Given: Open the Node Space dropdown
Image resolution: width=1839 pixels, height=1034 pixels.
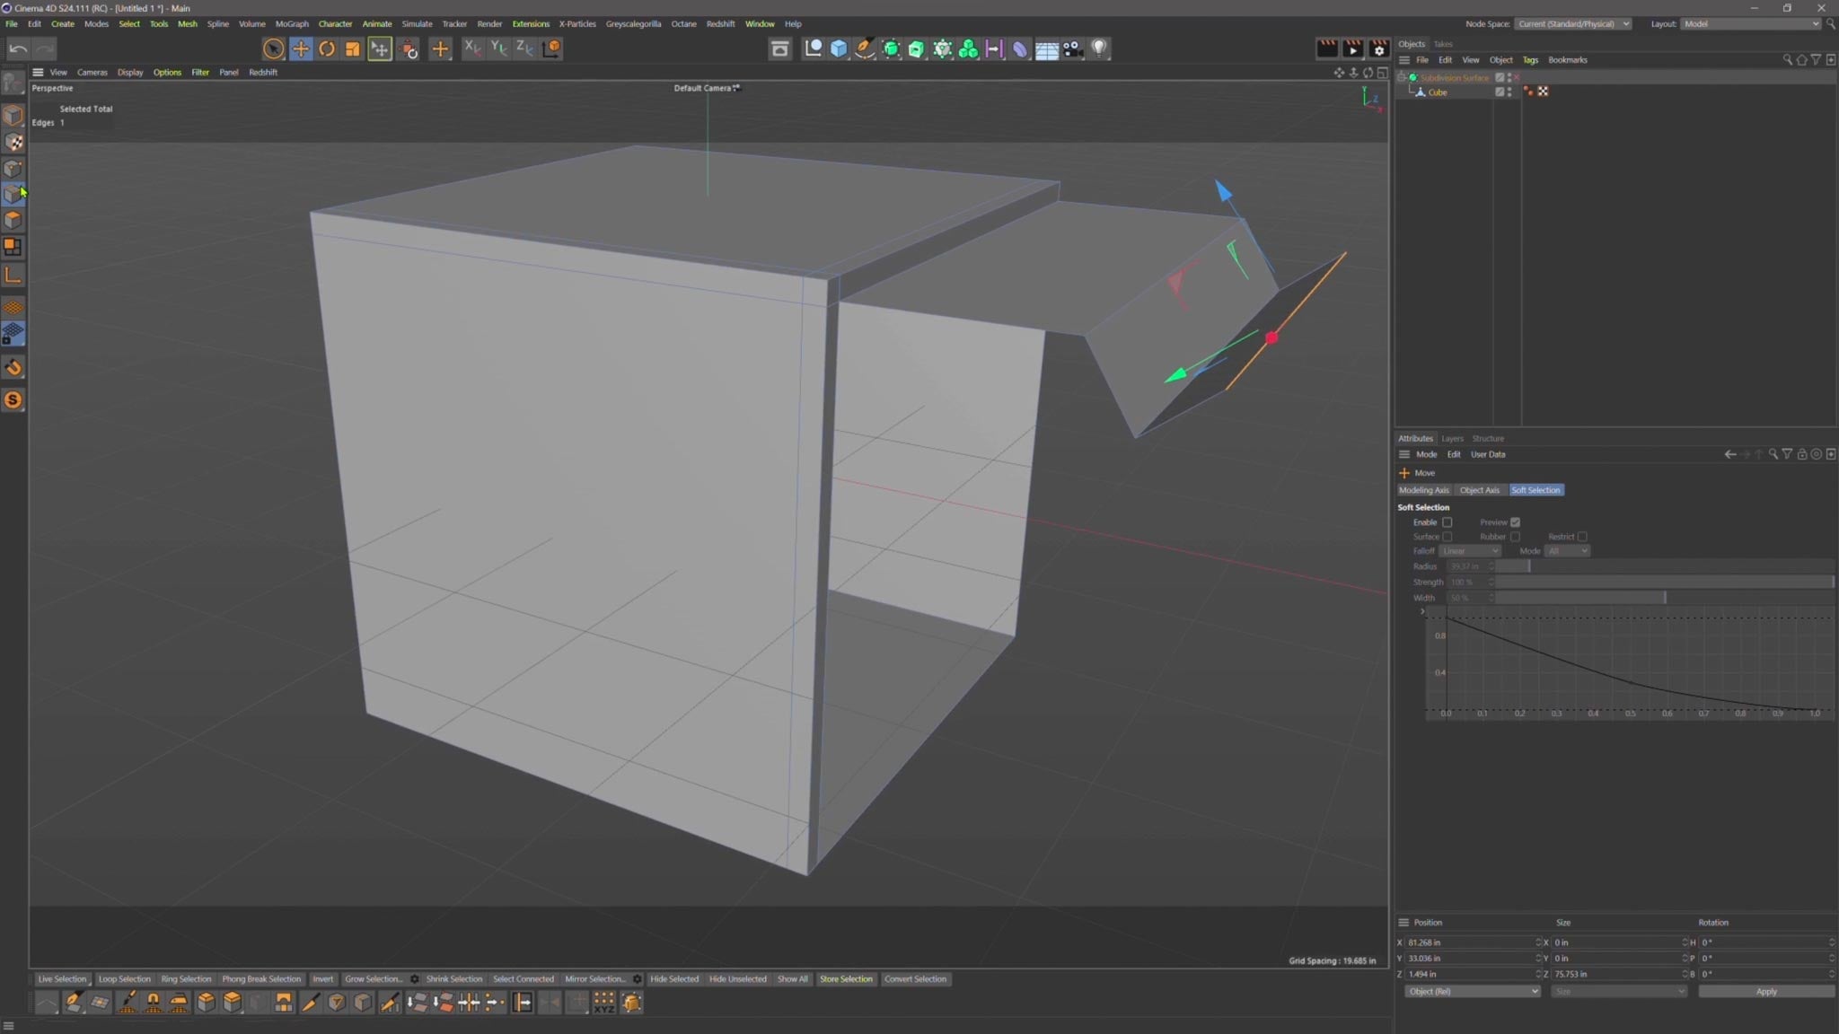Looking at the screenshot, I should coord(1573,23).
